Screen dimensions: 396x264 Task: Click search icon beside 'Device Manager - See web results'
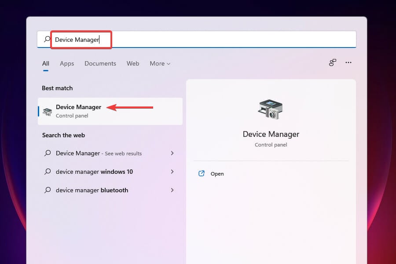pyautogui.click(x=48, y=153)
